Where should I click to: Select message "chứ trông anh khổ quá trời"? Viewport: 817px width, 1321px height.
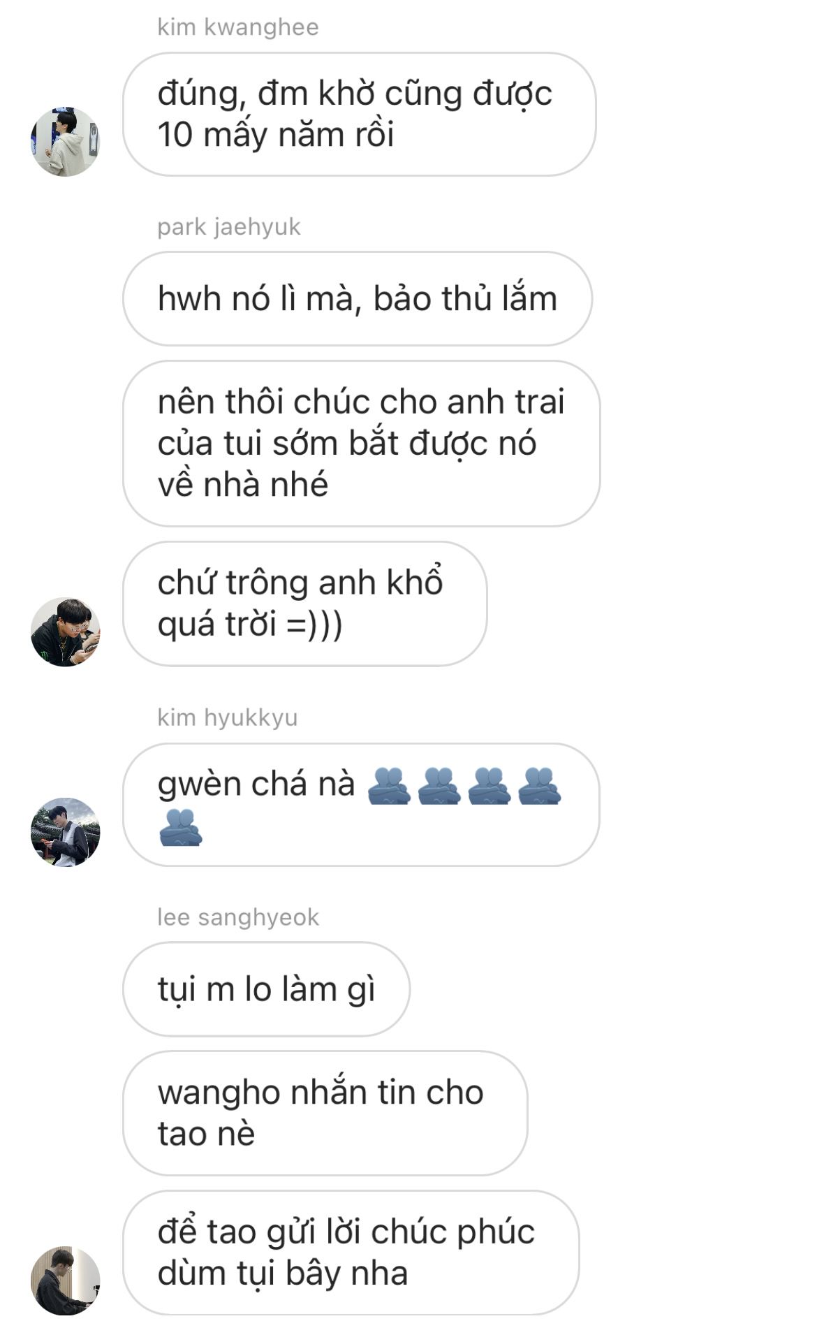click(305, 604)
